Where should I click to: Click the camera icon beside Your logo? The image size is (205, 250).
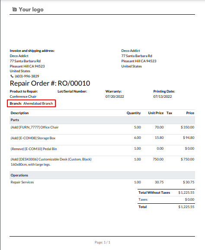pyautogui.click(x=14, y=10)
